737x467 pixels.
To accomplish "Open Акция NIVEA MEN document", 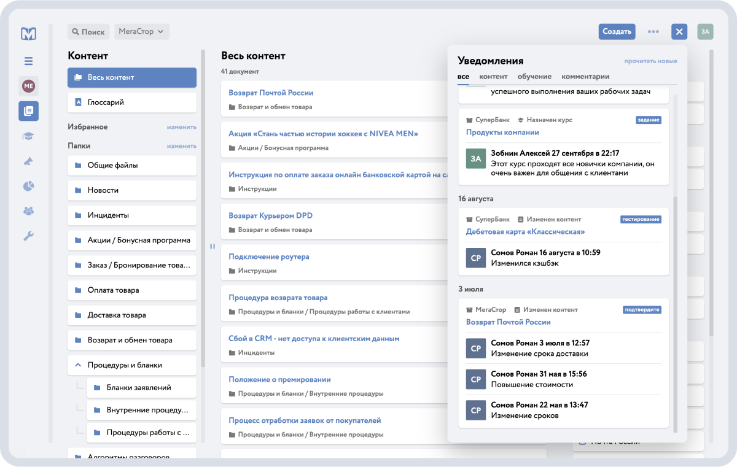I will 323,134.
